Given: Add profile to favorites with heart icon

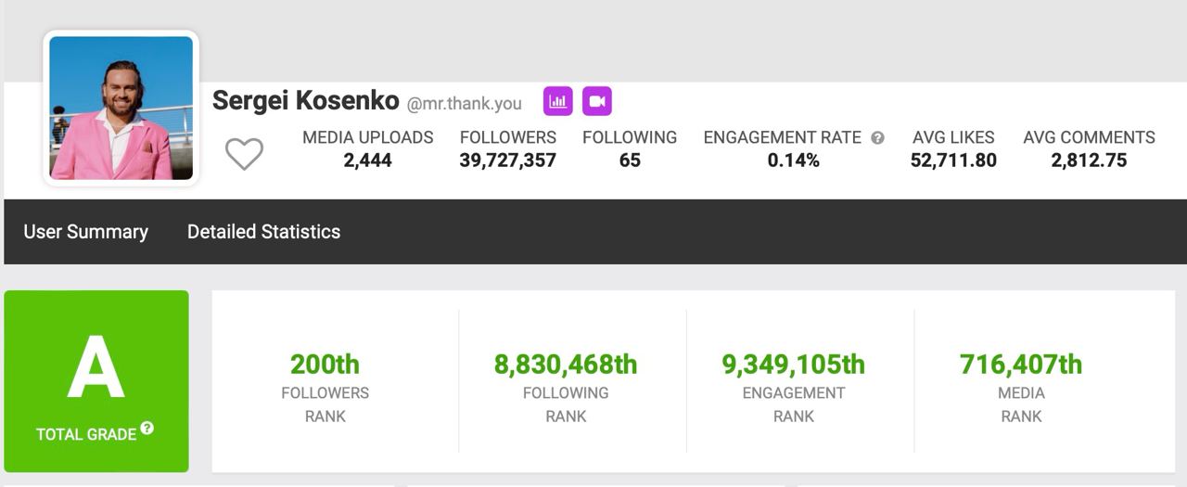Looking at the screenshot, I should [x=245, y=154].
